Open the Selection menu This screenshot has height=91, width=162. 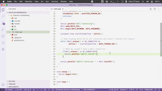28,2
